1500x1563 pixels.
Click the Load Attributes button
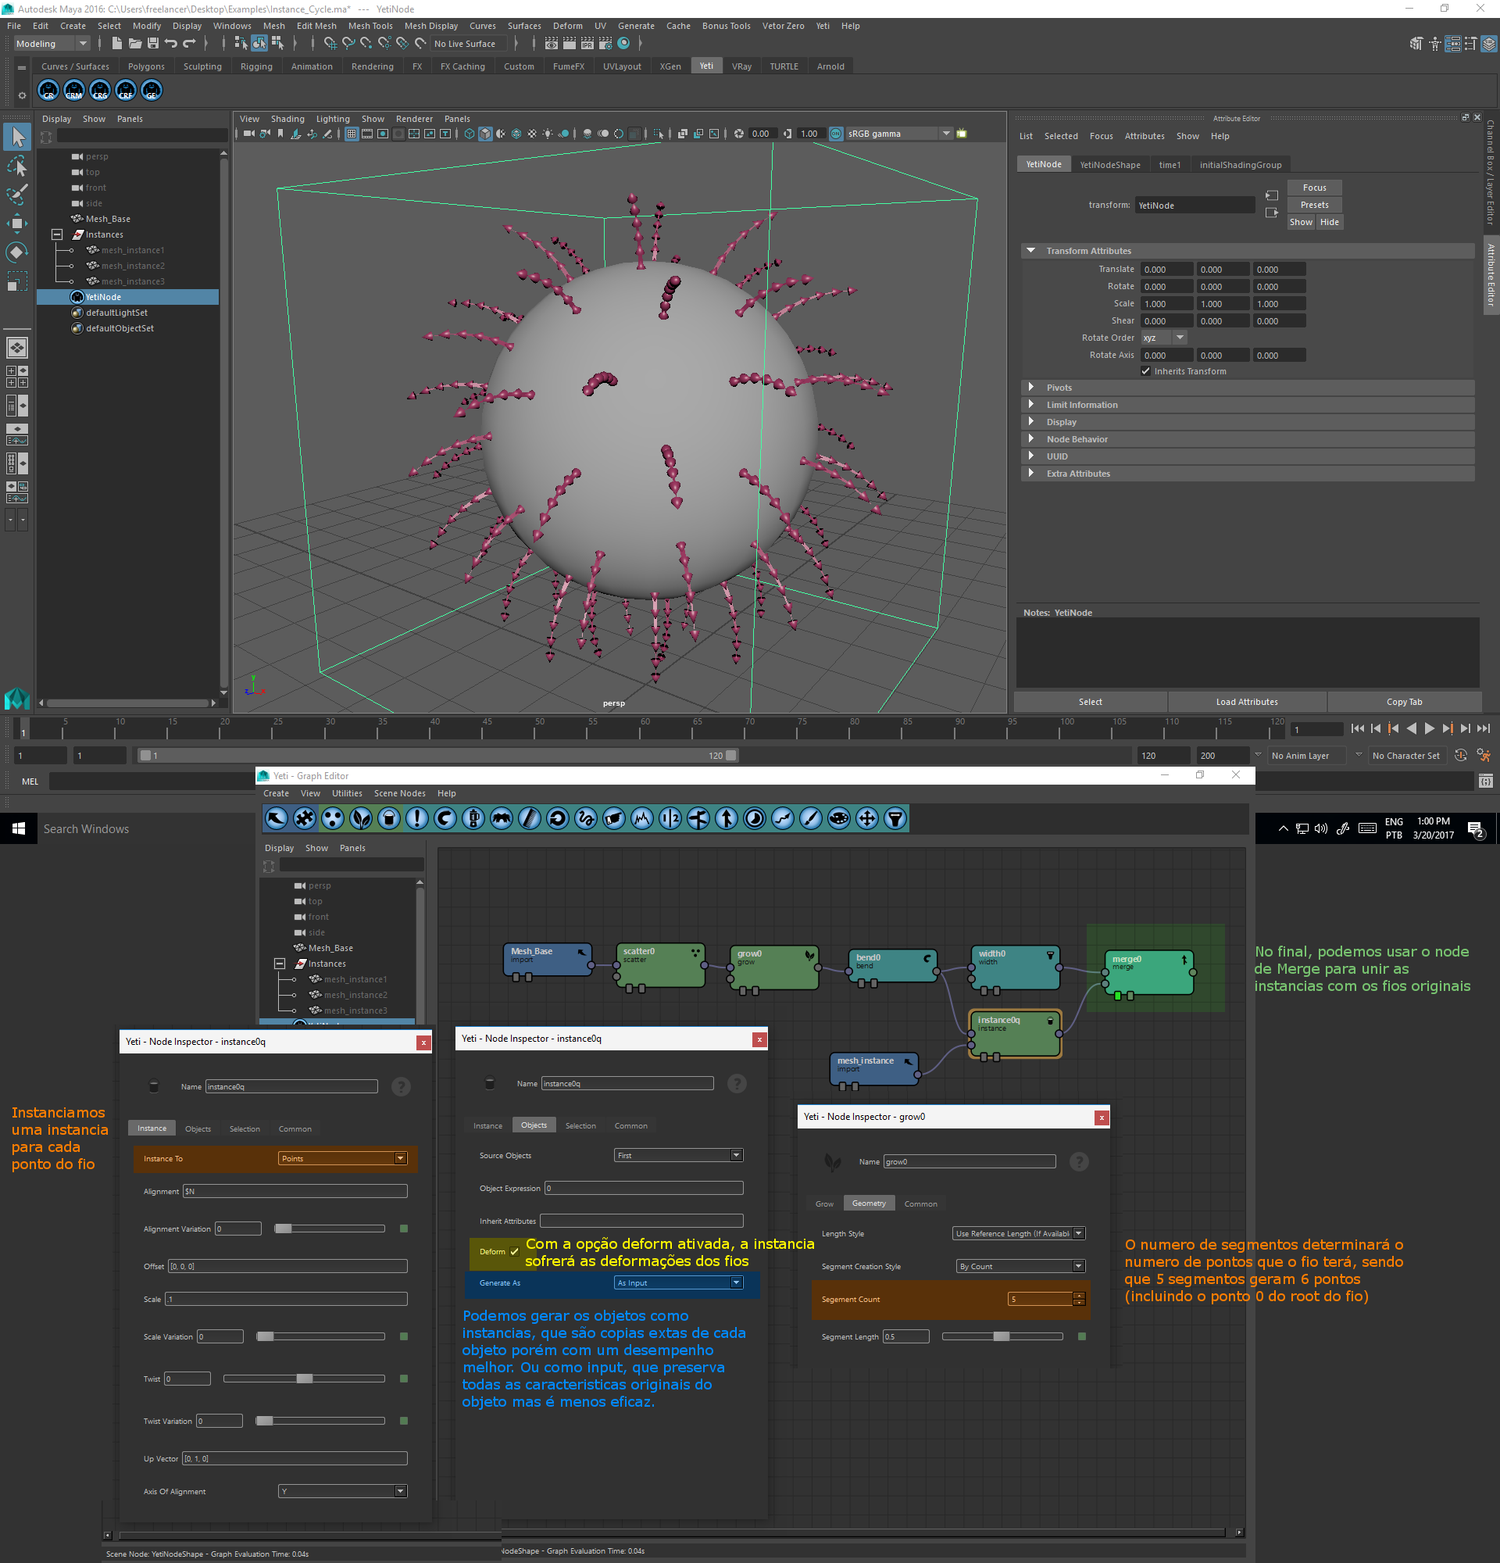click(1246, 702)
